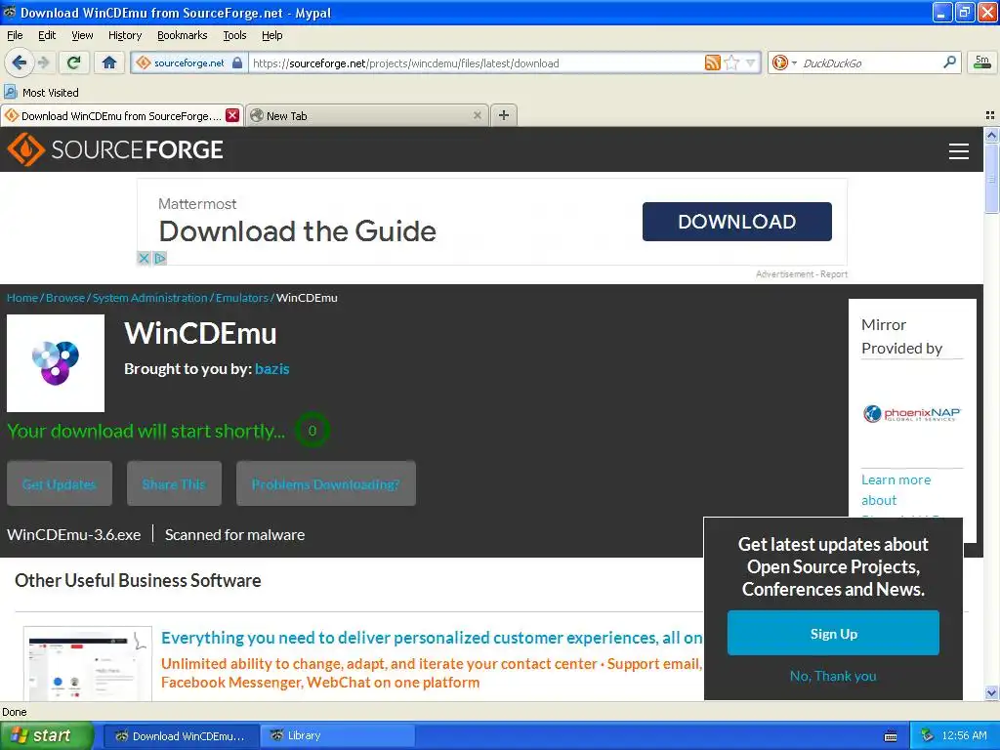The width and height of the screenshot is (1000, 750).
Task: Click the Advertisement - Report link
Action: [x=802, y=274]
